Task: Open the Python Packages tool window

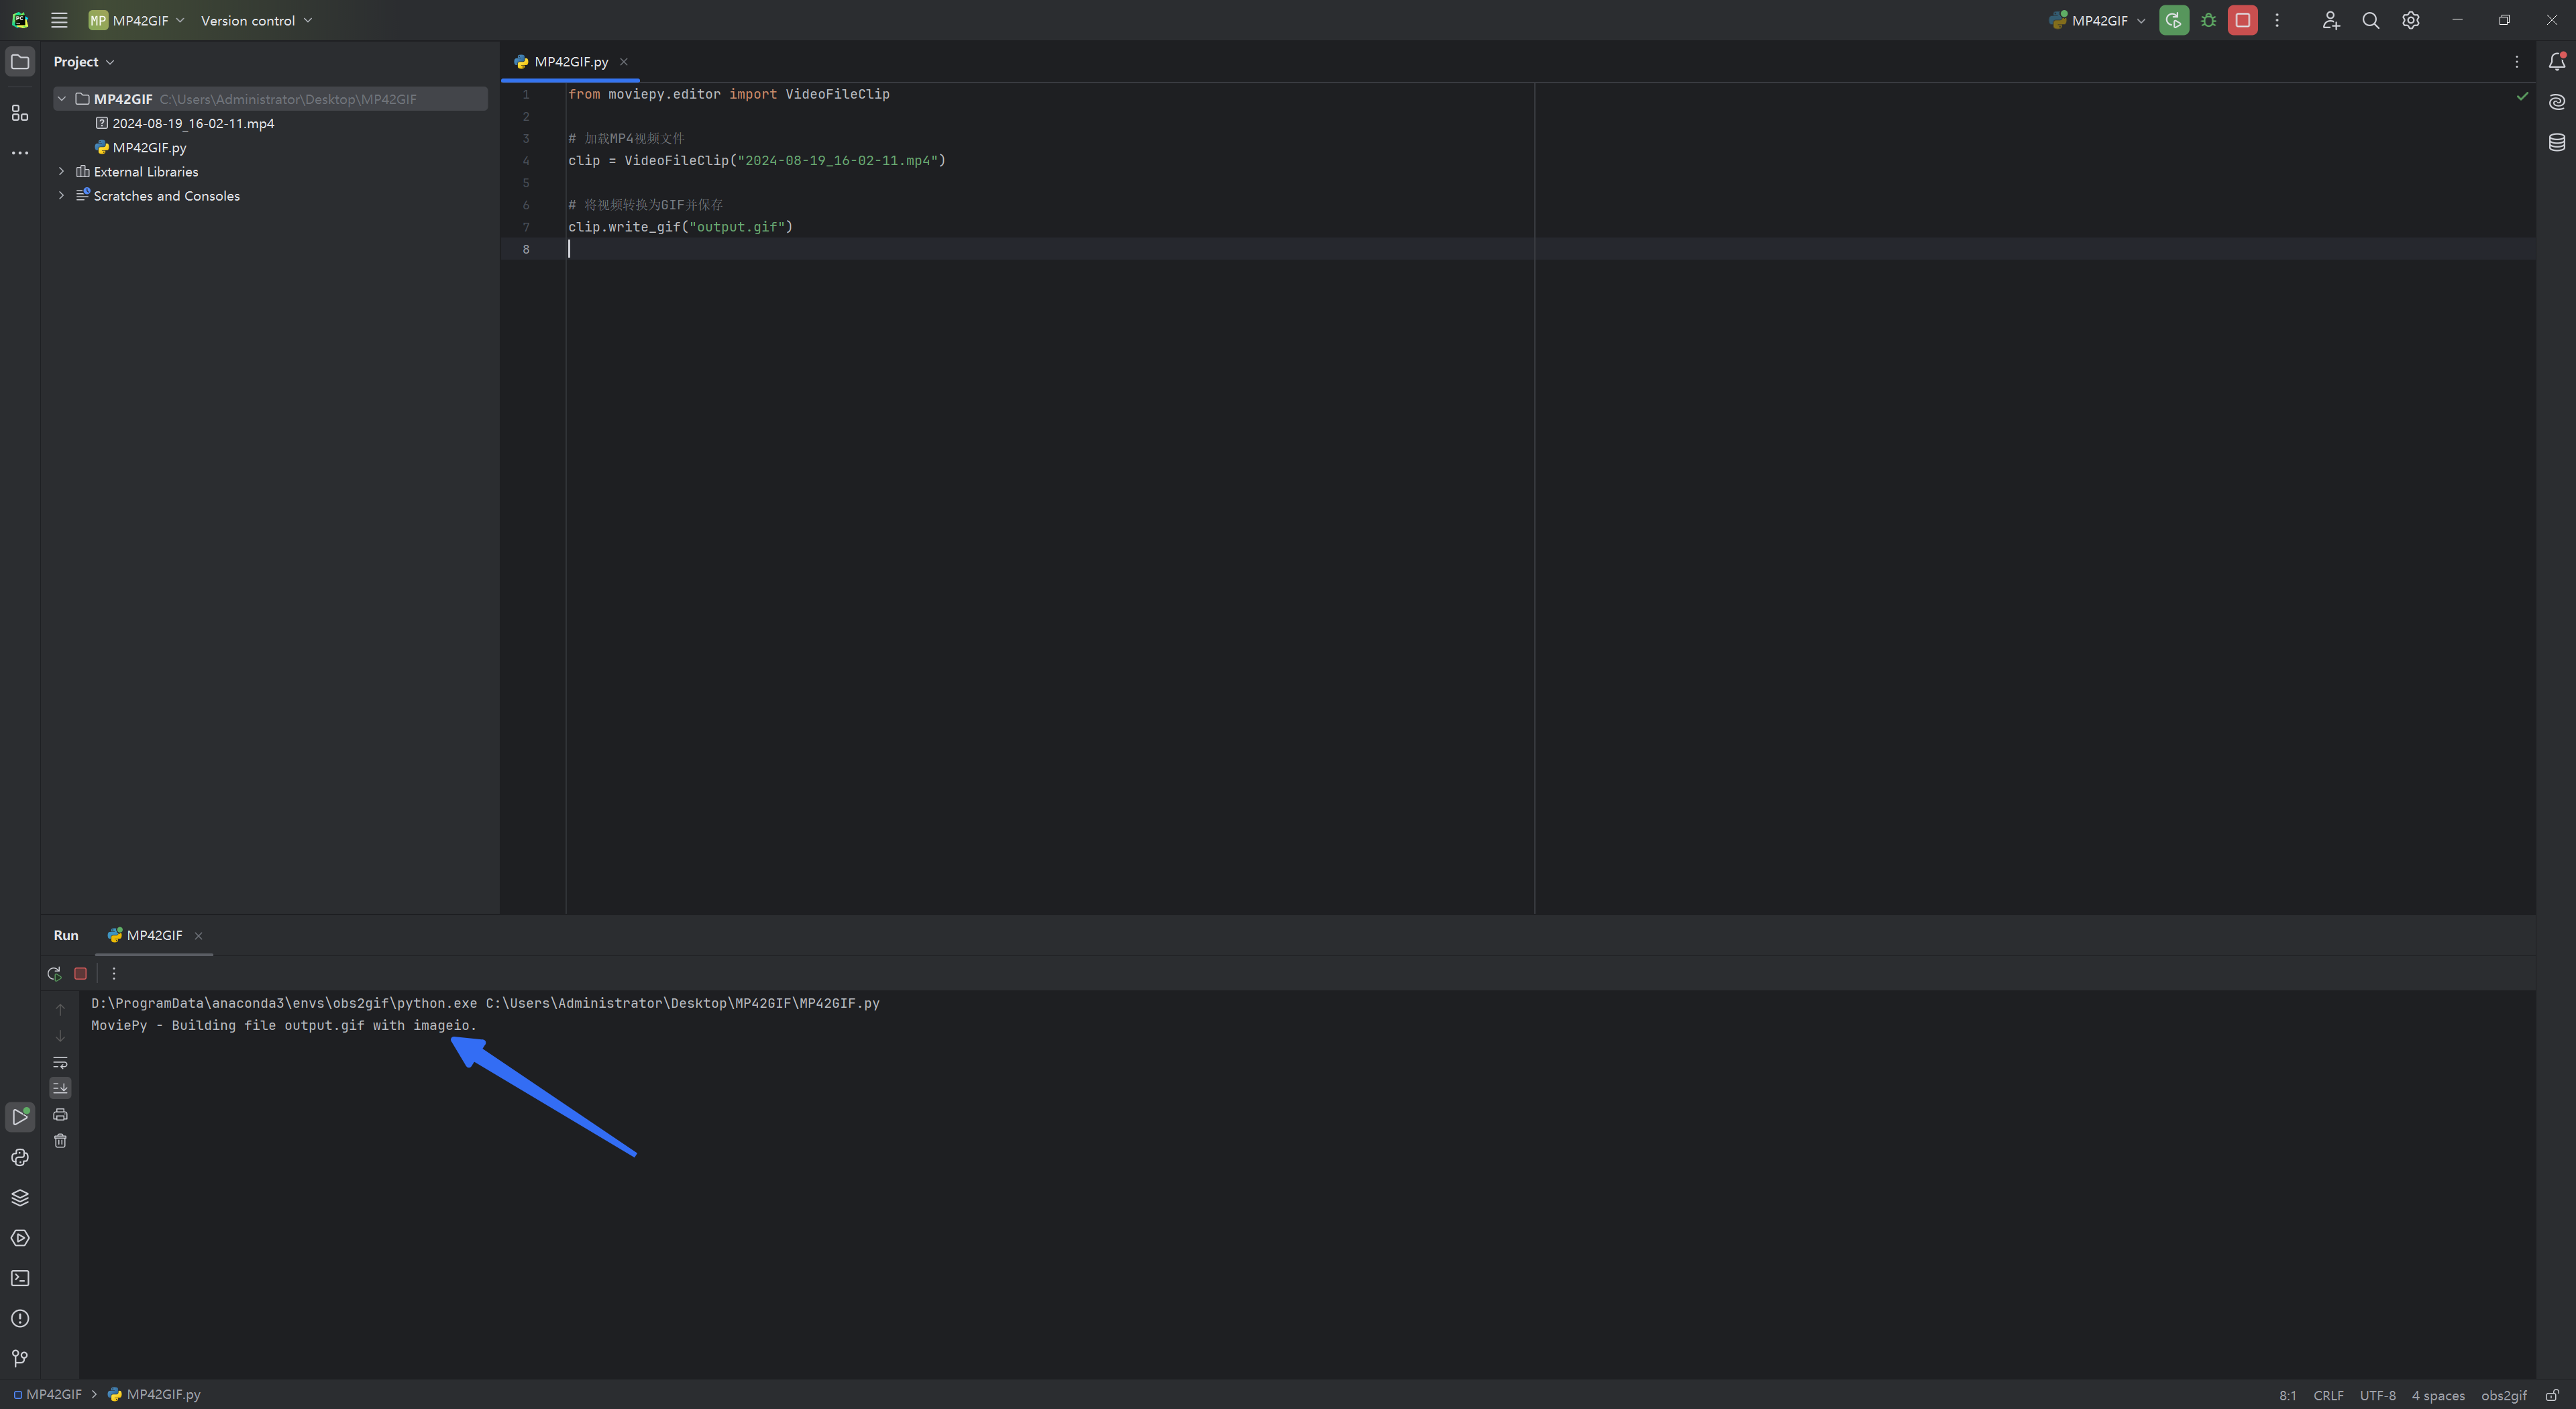Action: click(x=20, y=1197)
